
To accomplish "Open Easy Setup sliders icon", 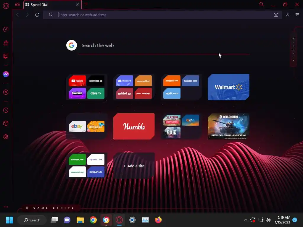I will pyautogui.click(x=297, y=15).
